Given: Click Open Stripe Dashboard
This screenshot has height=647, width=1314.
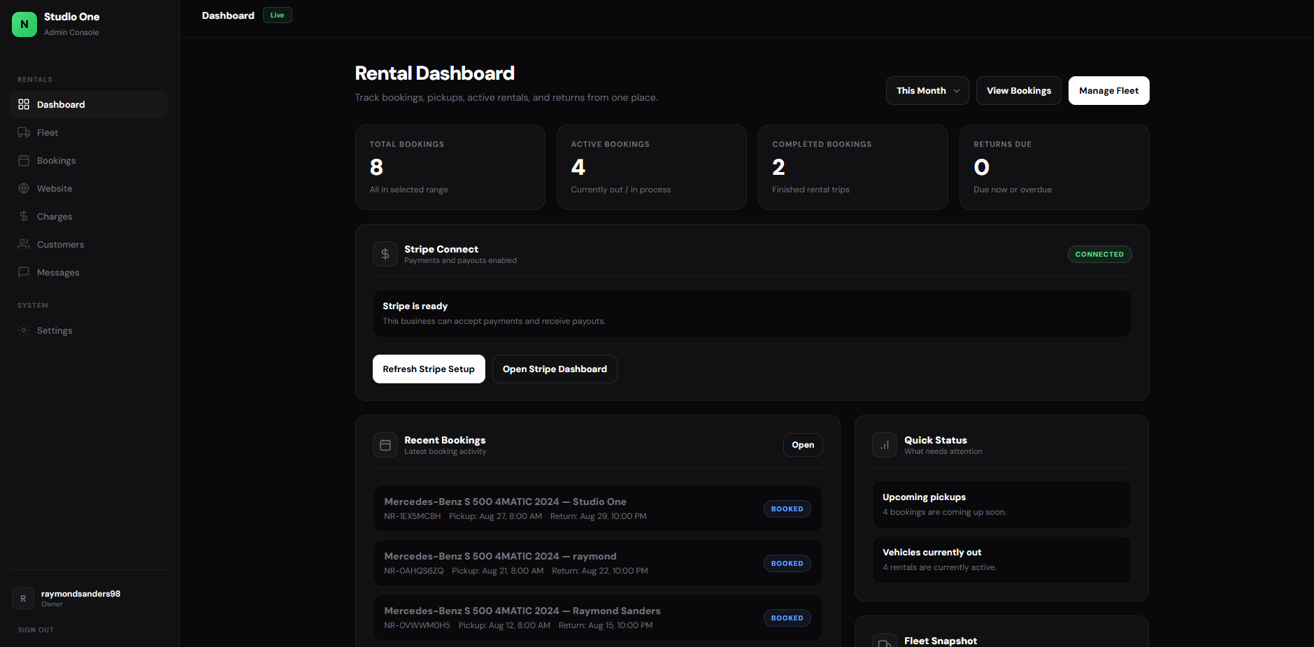Looking at the screenshot, I should 555,369.
